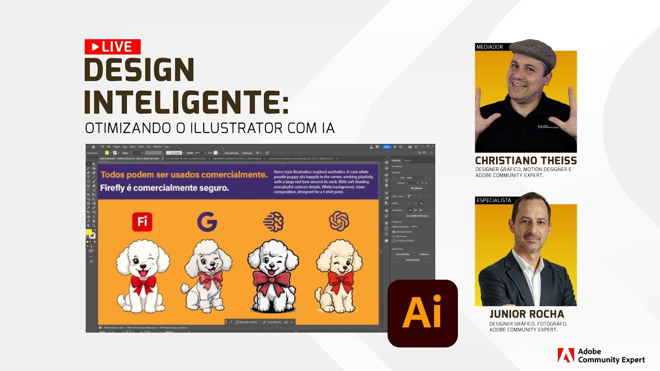The width and height of the screenshot is (660, 371).
Task: Click the Firefly Fi logo on the artboard
Action: click(142, 222)
